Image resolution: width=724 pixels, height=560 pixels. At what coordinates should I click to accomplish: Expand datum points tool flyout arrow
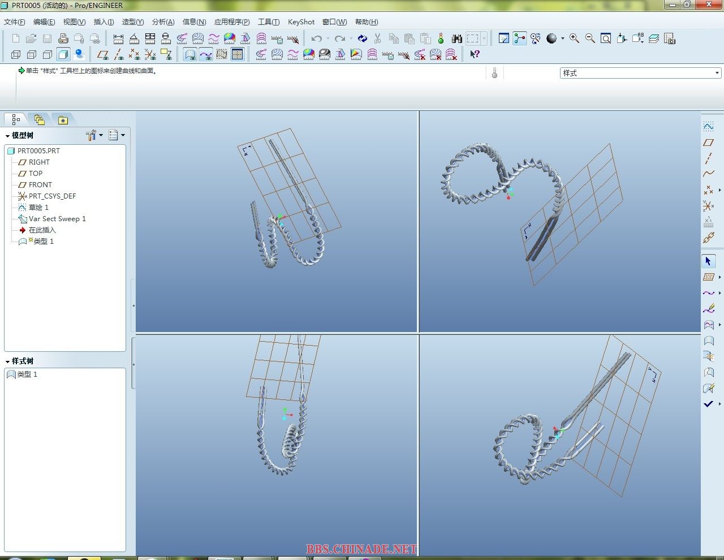(719, 190)
